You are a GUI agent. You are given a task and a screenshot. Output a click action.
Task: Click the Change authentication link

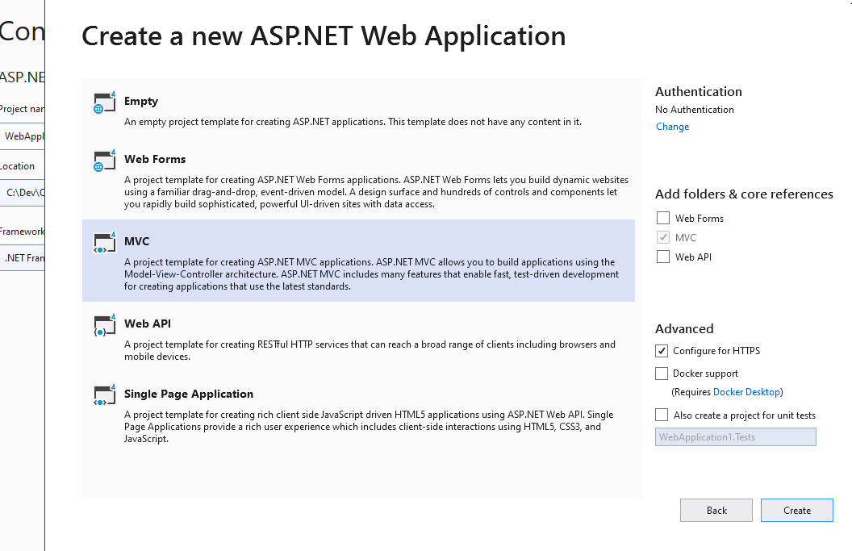pos(672,127)
